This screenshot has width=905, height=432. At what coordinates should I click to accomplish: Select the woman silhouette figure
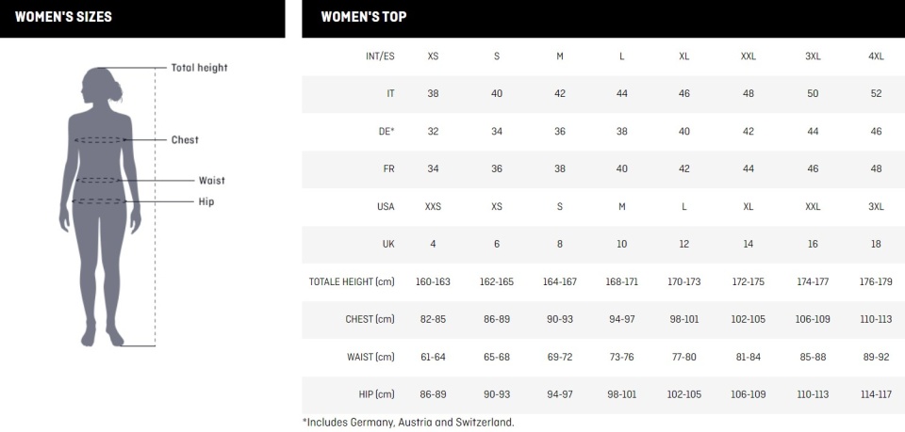[101, 207]
